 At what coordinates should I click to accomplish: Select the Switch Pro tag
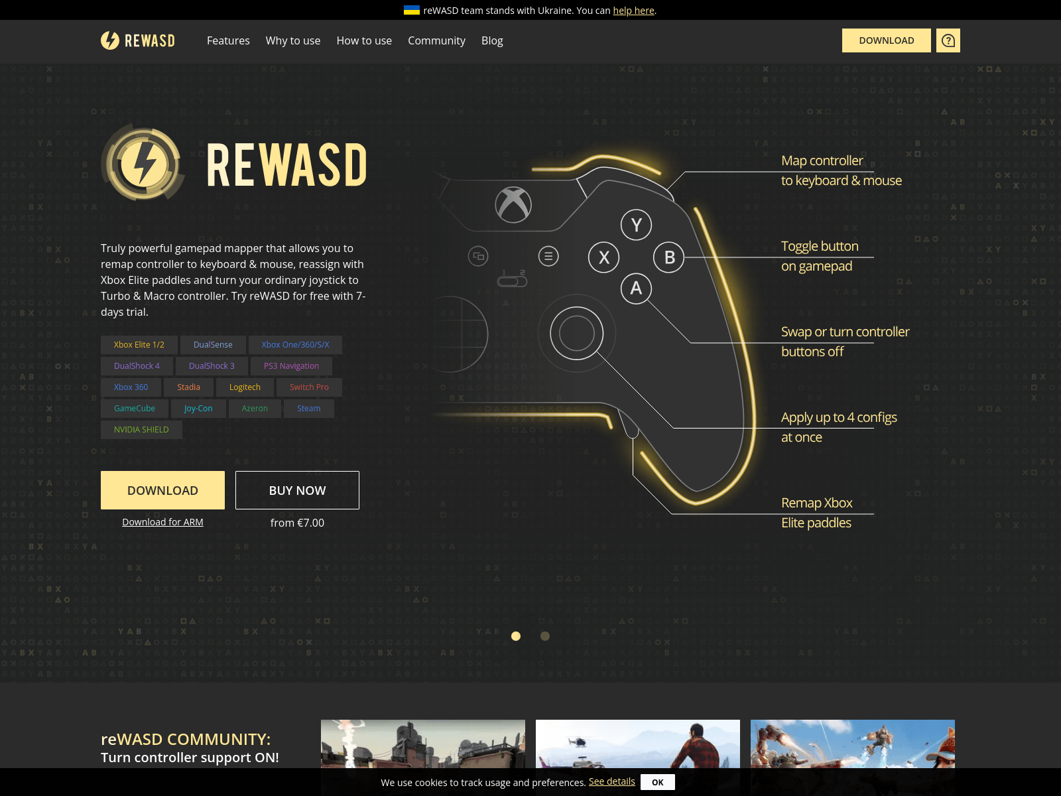[x=309, y=387]
